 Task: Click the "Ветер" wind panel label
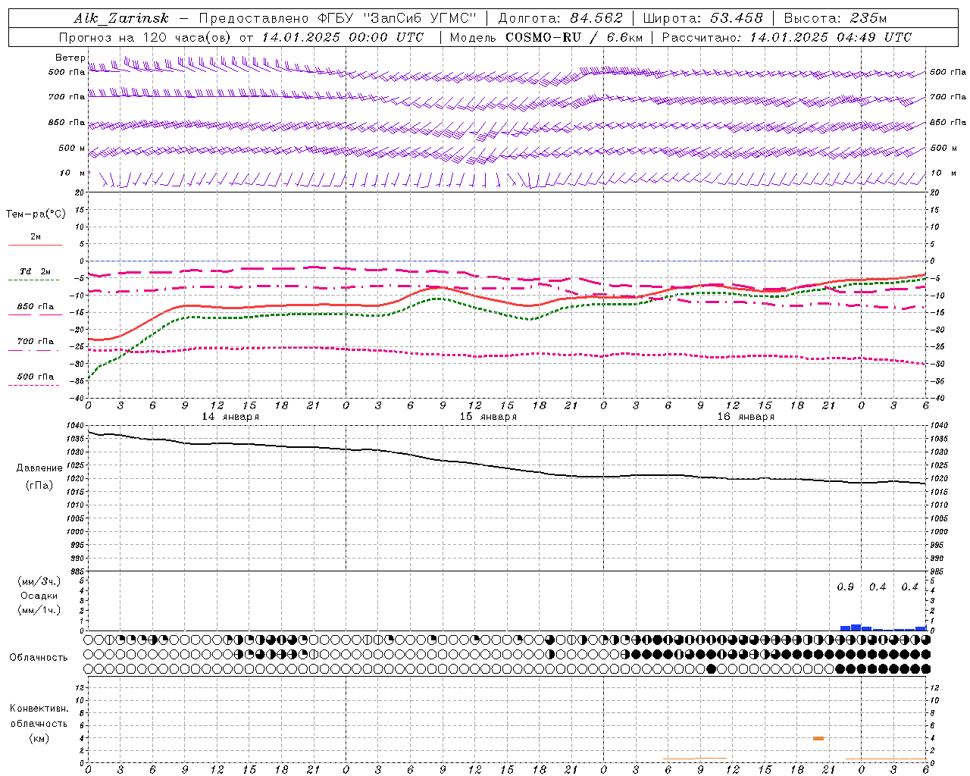click(70, 58)
